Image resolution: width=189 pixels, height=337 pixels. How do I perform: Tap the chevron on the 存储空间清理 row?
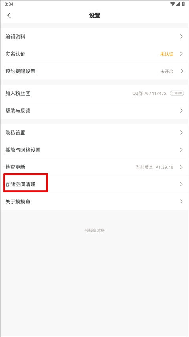tap(181, 184)
